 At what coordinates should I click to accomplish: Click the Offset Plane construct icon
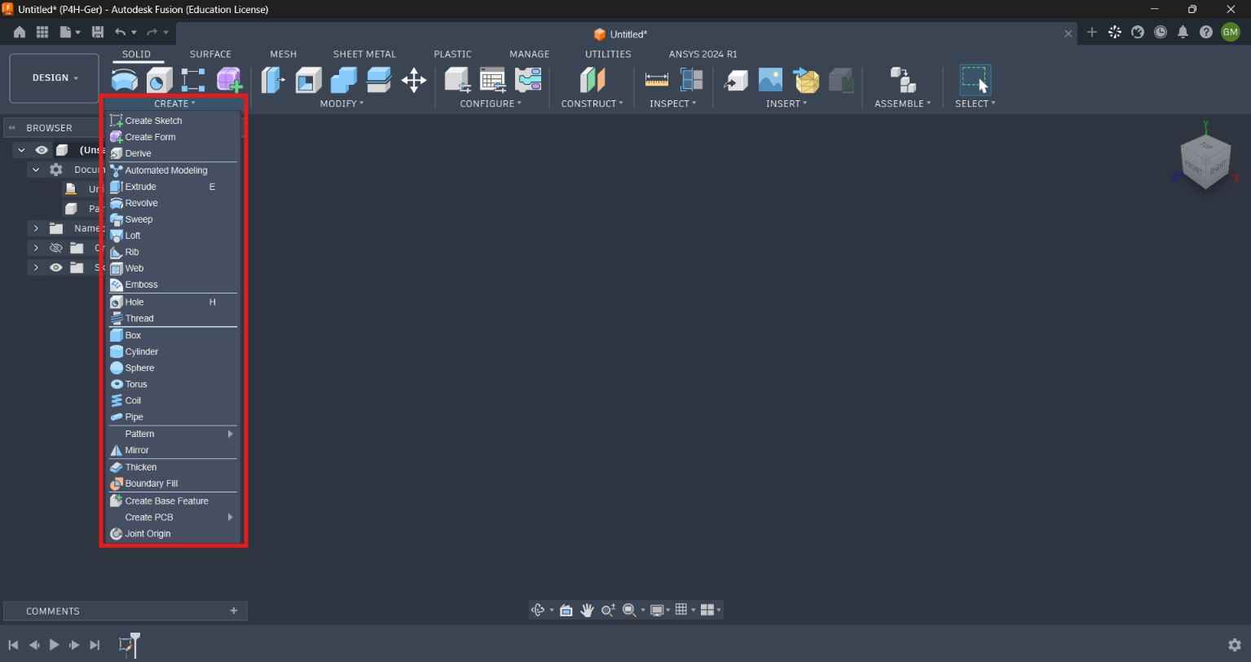tap(592, 80)
